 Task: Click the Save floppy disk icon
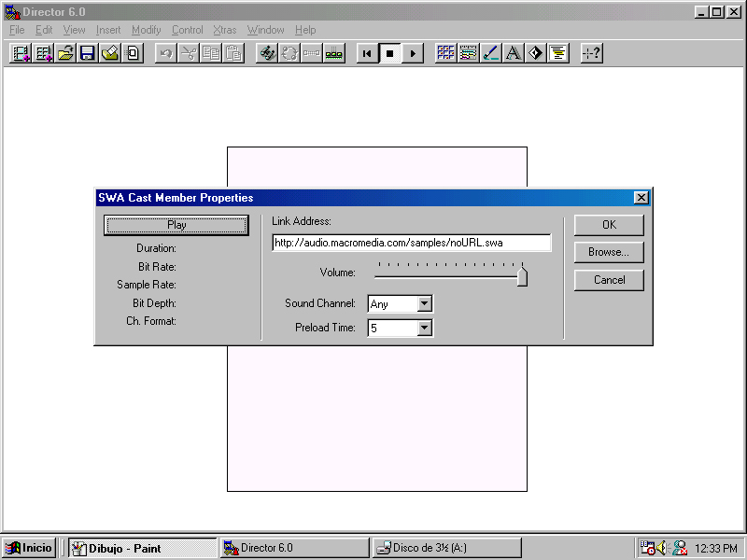point(88,53)
